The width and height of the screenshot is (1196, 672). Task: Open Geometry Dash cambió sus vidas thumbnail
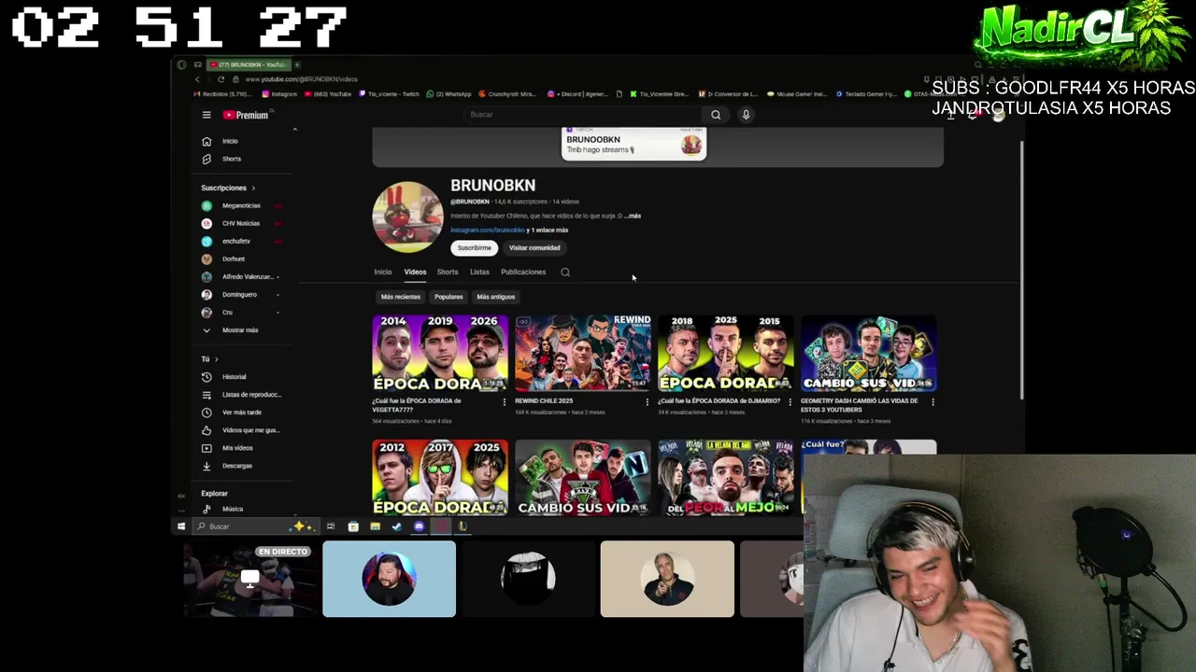coord(869,354)
